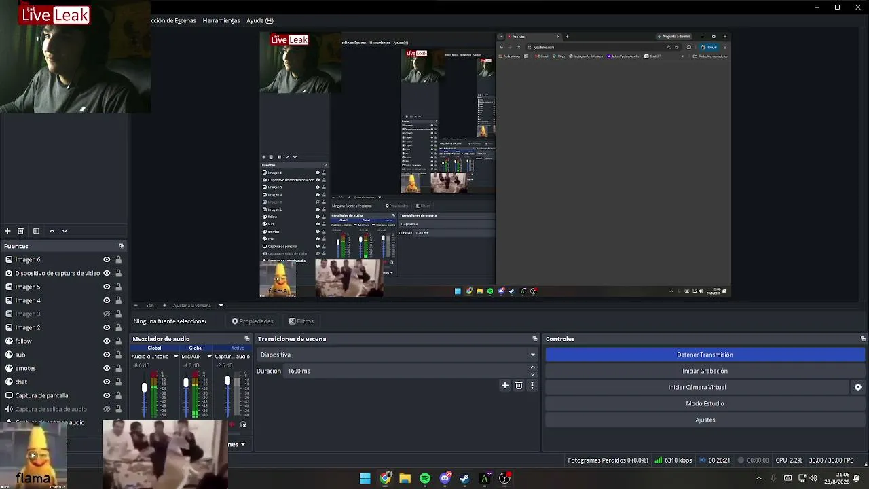Click the 30.00 / 30.00 FPS status readout
The height and width of the screenshot is (489, 869).
pyautogui.click(x=831, y=460)
